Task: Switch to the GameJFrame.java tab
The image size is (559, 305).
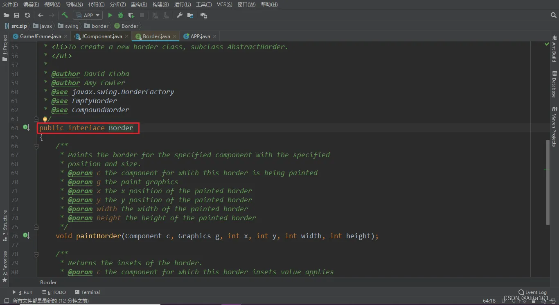Action: (x=40, y=36)
